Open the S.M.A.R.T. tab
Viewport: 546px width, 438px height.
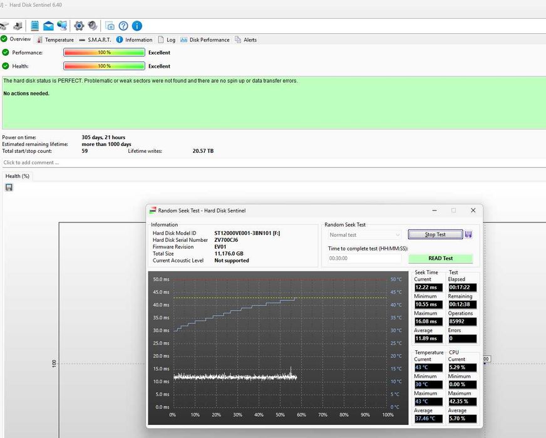coord(95,39)
